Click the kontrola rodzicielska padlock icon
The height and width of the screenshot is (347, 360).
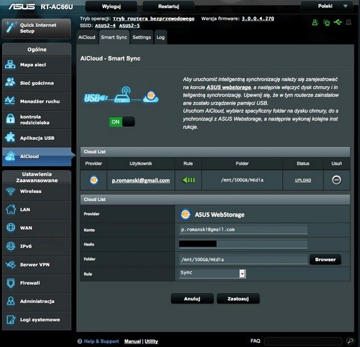10,119
